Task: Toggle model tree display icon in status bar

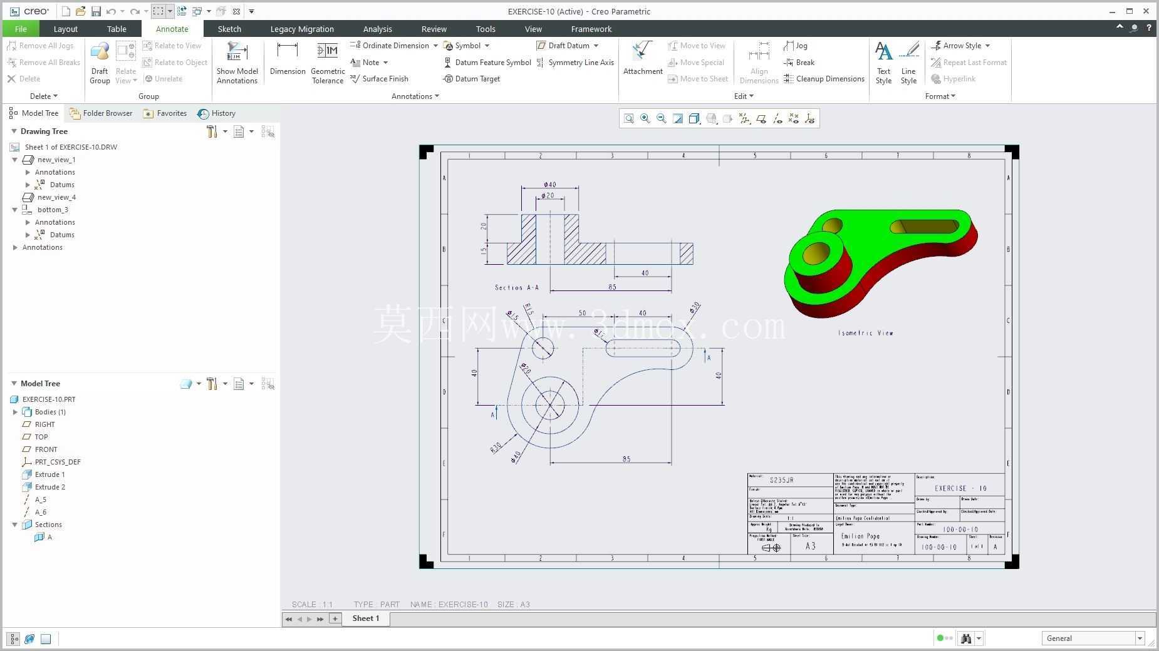Action: pos(14,639)
